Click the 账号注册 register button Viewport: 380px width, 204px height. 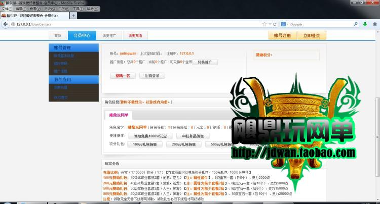click(x=282, y=36)
